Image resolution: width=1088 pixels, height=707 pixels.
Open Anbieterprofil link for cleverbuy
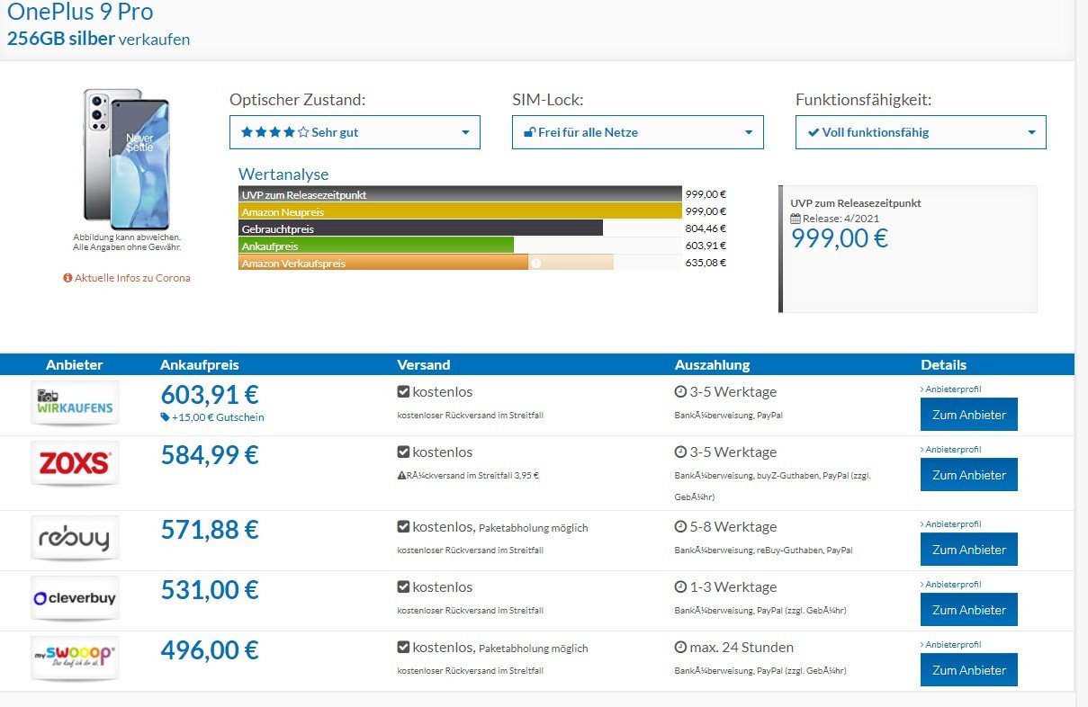[x=950, y=584]
